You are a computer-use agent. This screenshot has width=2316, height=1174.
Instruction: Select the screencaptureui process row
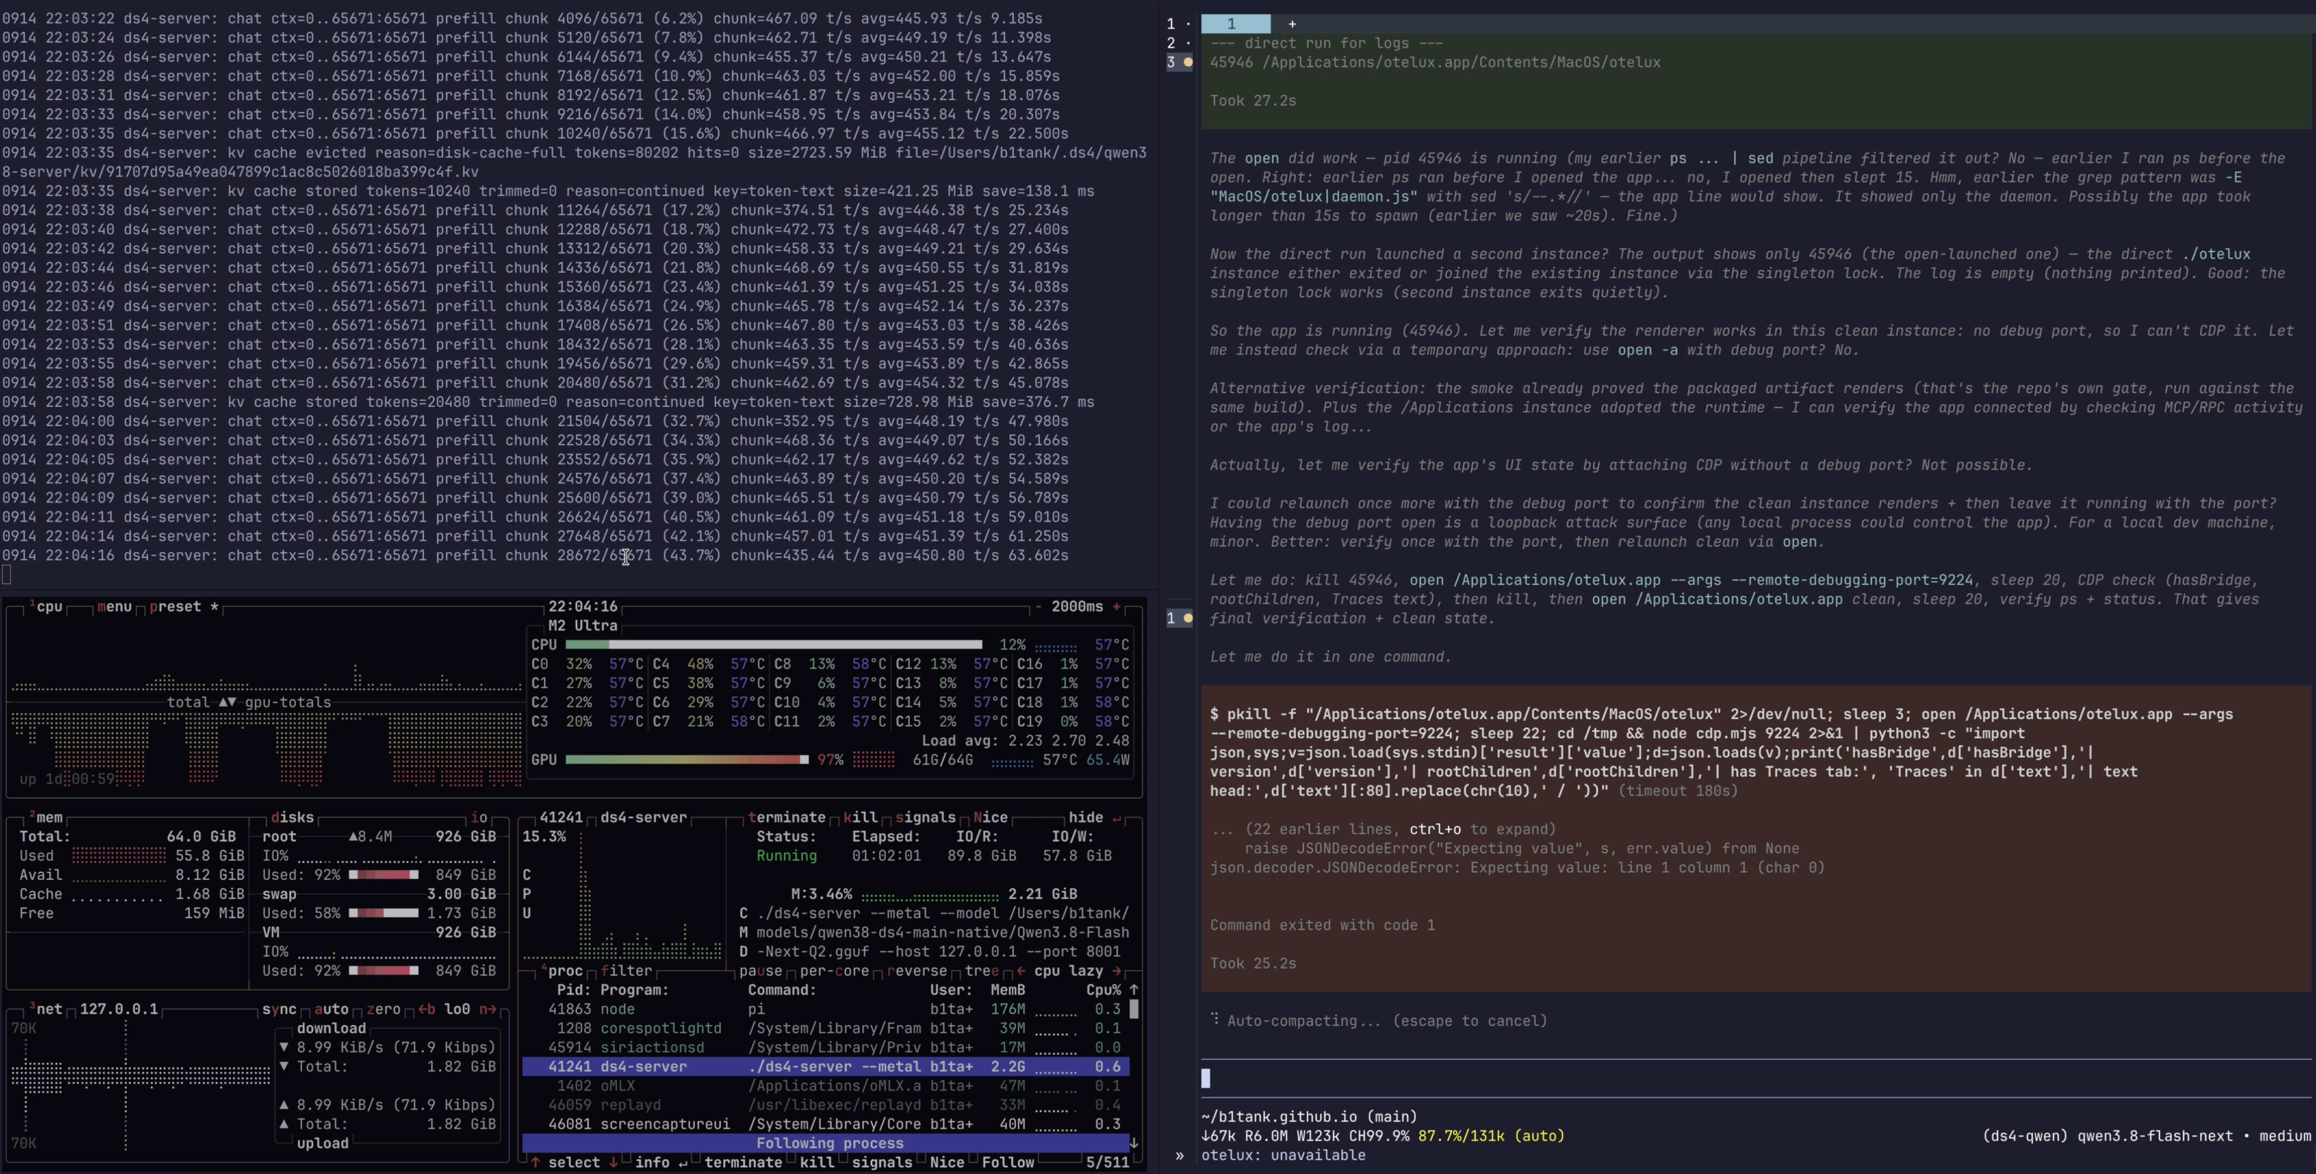click(825, 1124)
